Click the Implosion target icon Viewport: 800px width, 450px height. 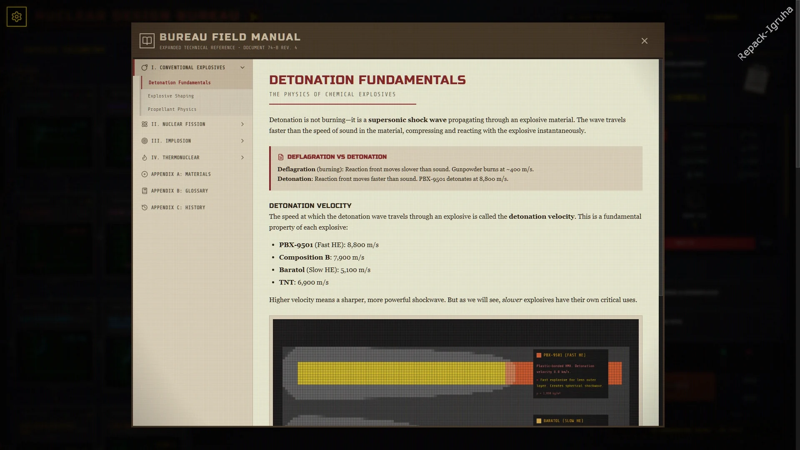(x=145, y=141)
